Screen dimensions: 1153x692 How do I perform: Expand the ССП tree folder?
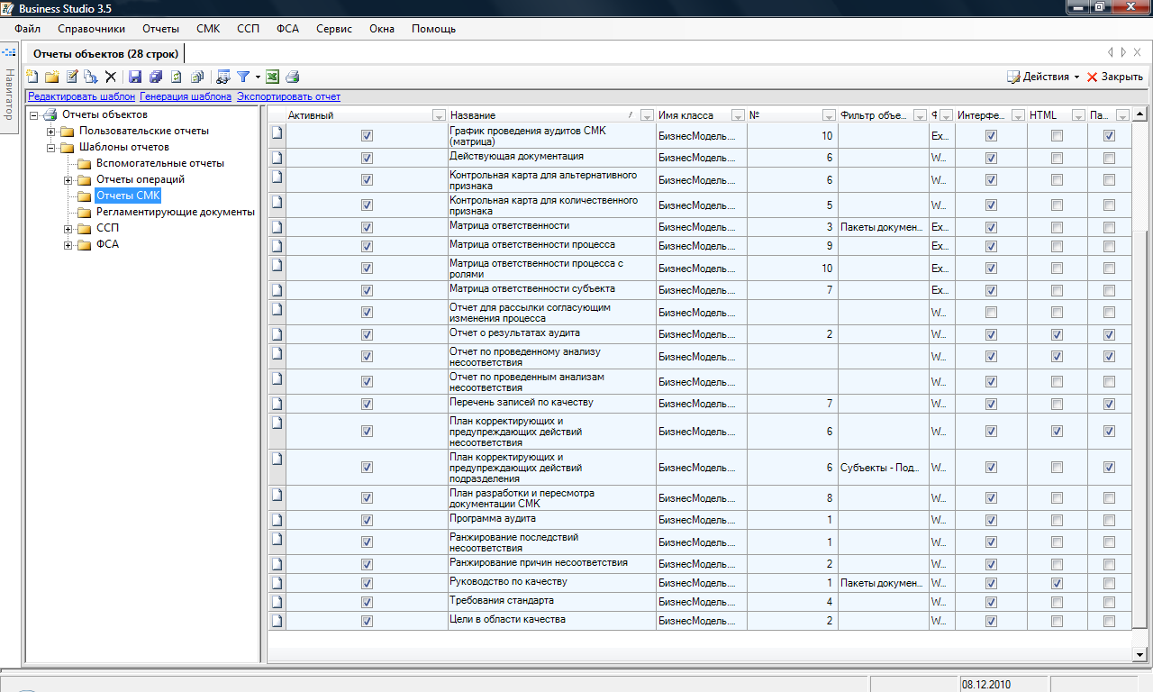click(68, 229)
